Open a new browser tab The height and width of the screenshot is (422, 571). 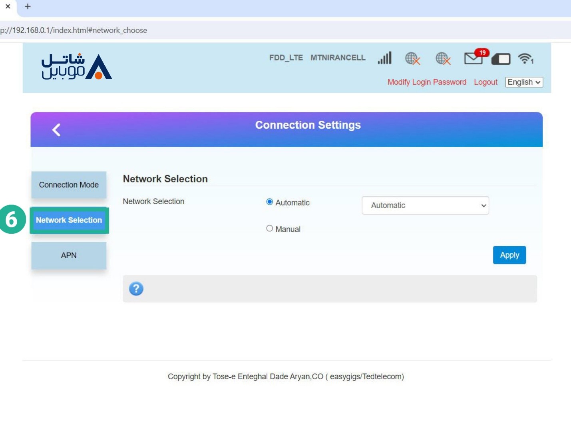click(x=28, y=6)
